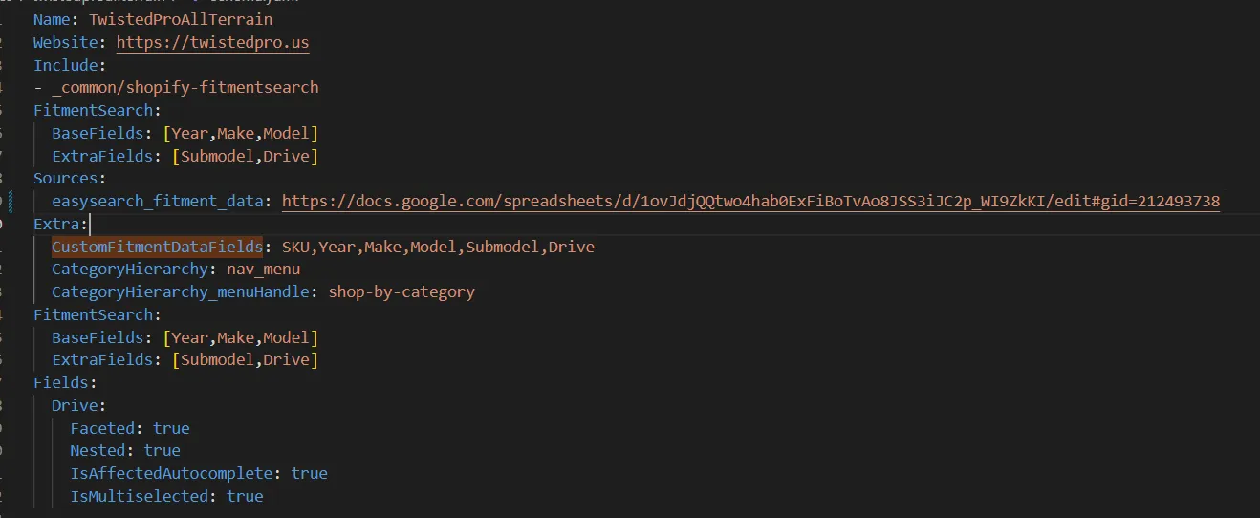Click the "Include" key
This screenshot has width=1260, height=518.
click(x=65, y=65)
